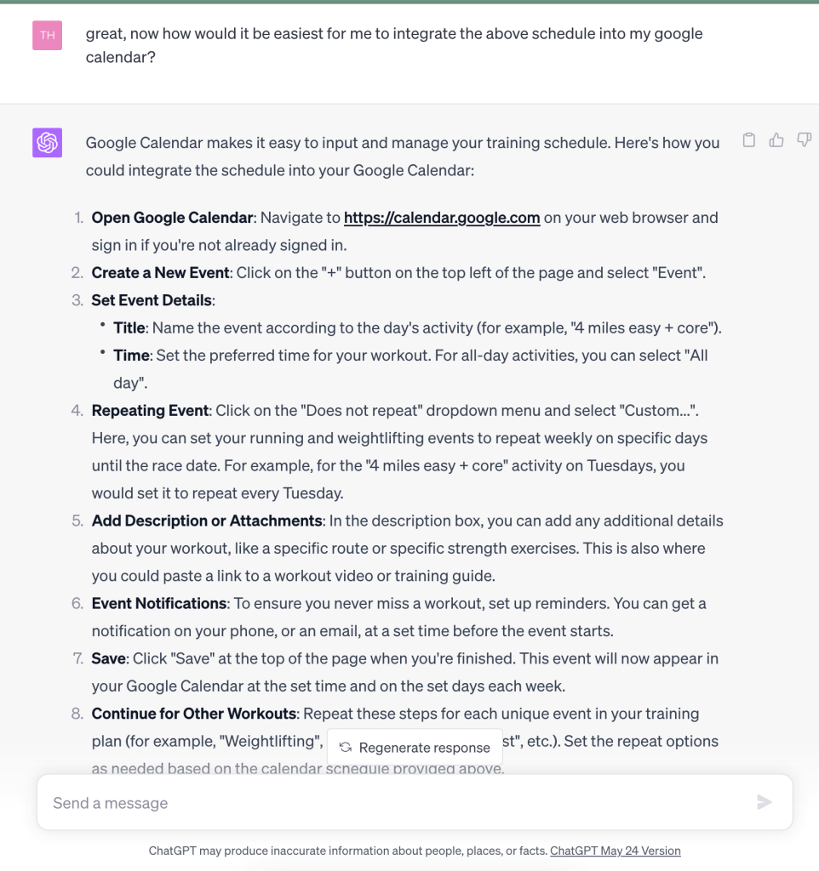Click the bold "Event Notifications" heading
Viewport: 819px width, 871px height.
(159, 603)
